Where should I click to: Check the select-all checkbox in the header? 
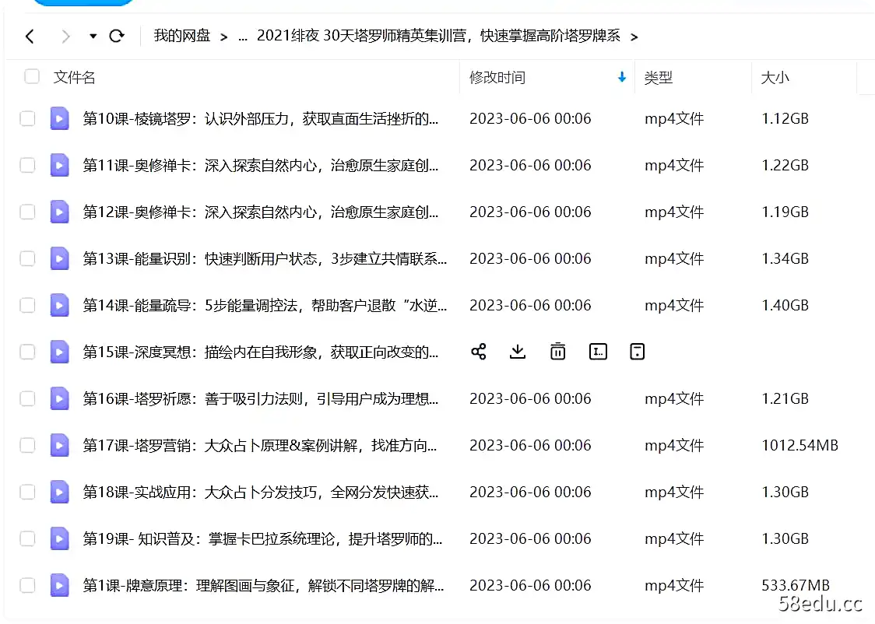point(31,77)
